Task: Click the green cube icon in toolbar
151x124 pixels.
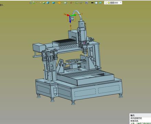Action: [44, 3]
